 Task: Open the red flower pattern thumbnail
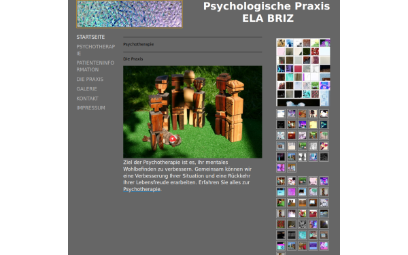(x=281, y=224)
